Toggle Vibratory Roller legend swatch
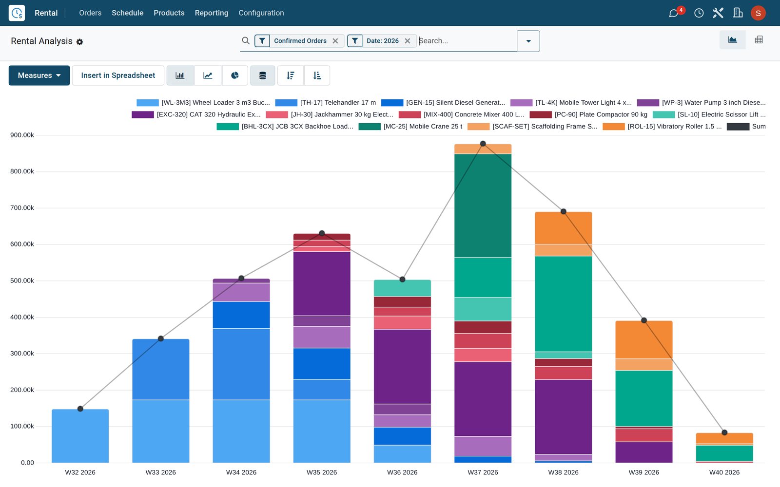 click(x=614, y=127)
